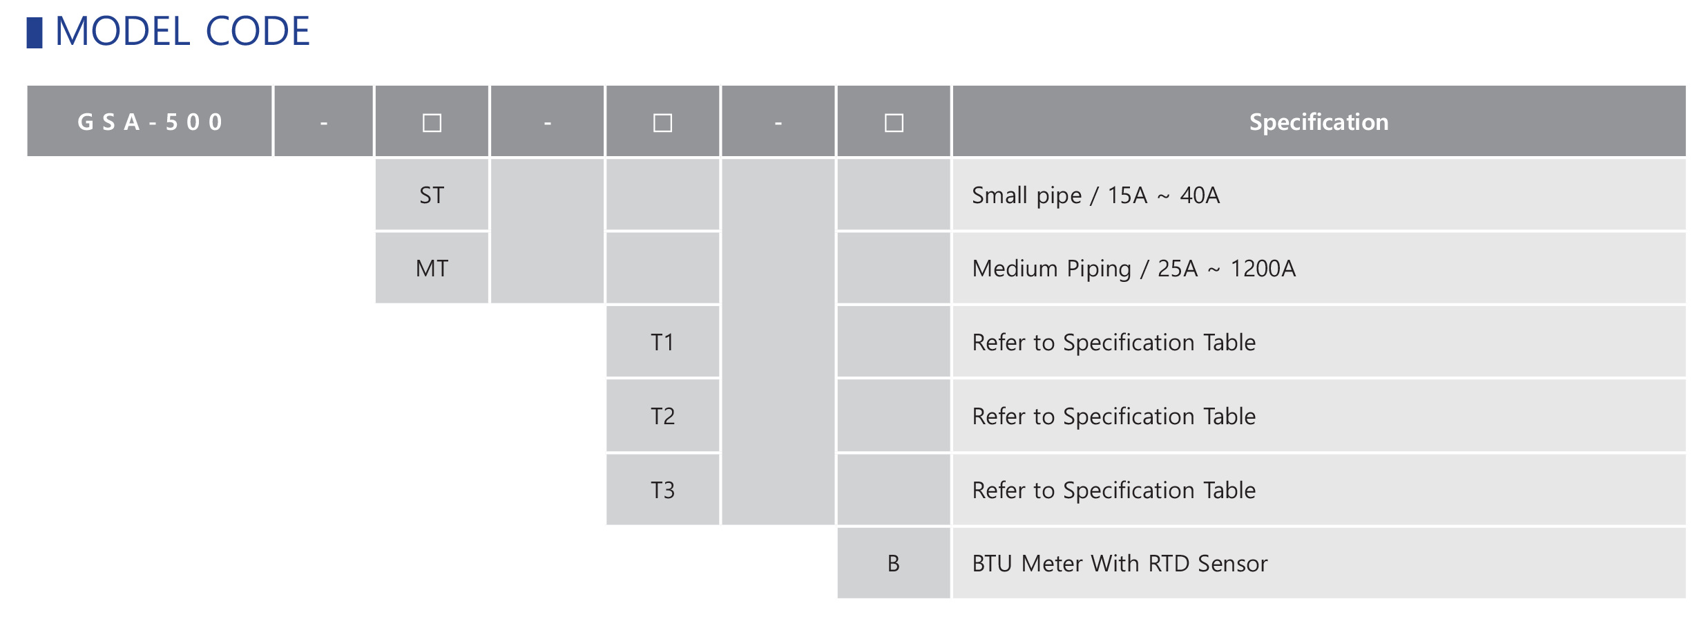Click the 'Small pipe / 15A ~ 40A' text
Screen dimensions: 1706x617
(x=1095, y=196)
